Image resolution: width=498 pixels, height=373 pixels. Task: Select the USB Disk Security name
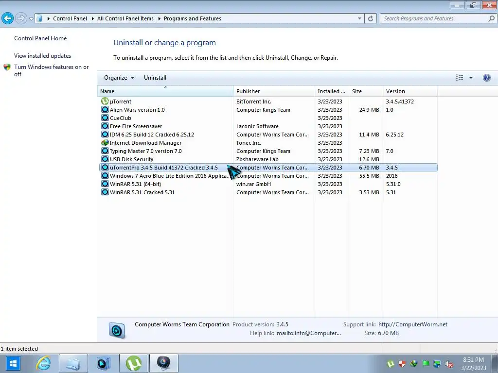pyautogui.click(x=131, y=159)
